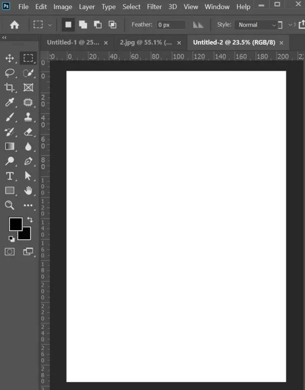This screenshot has height=390, width=305.
Task: Select the Eraser tool
Action: pyautogui.click(x=28, y=132)
